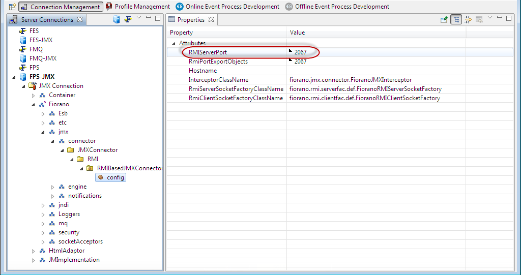Expand the Container tree node
Viewport: 521px width, 275px height.
(x=34, y=96)
